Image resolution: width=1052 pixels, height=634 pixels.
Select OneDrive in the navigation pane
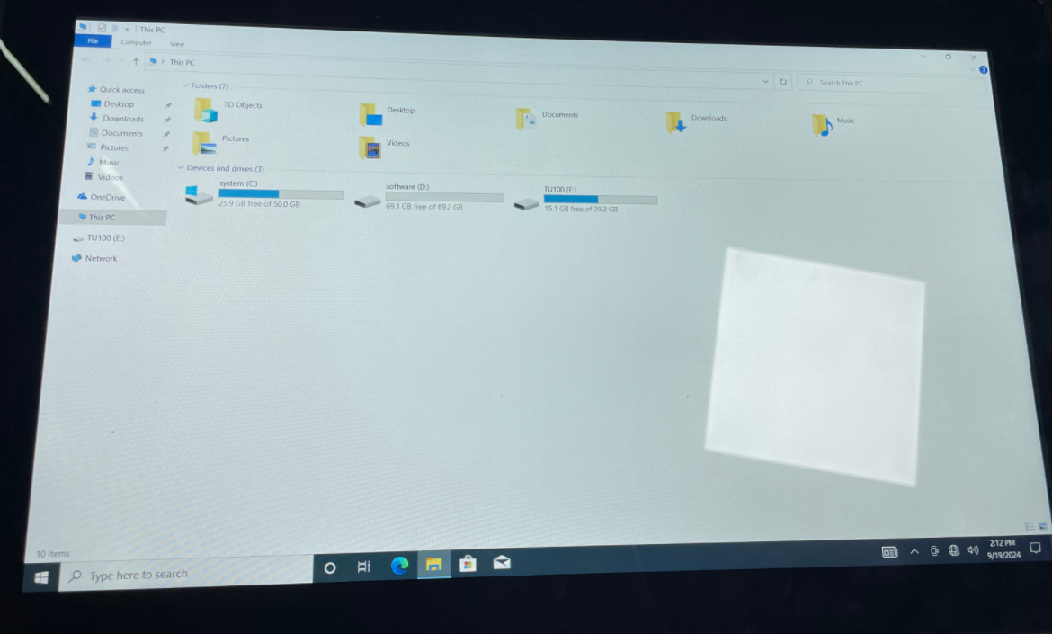click(x=107, y=197)
